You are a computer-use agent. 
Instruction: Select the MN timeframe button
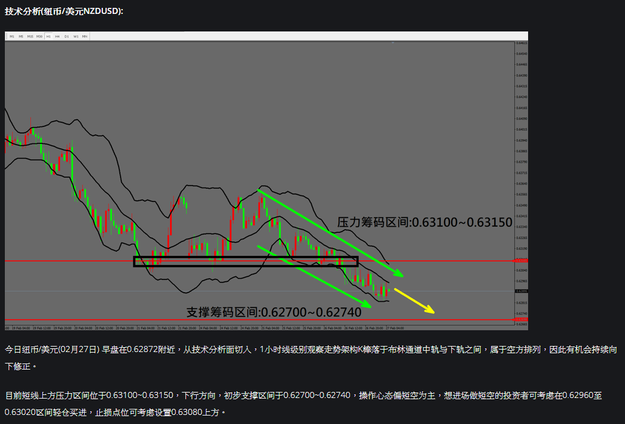tap(85, 36)
